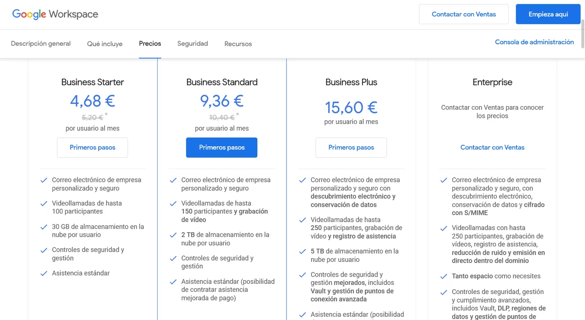This screenshot has width=585, height=320.
Task: Click checkmark beside Starter 'Videollamadas de hasta 100 participantes'
Action: coord(44,203)
